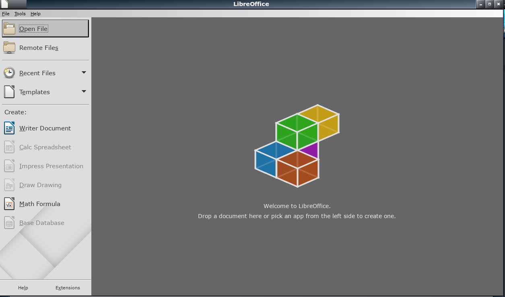The height and width of the screenshot is (297, 505).
Task: Click the Impress Presentation icon
Action: [9, 166]
